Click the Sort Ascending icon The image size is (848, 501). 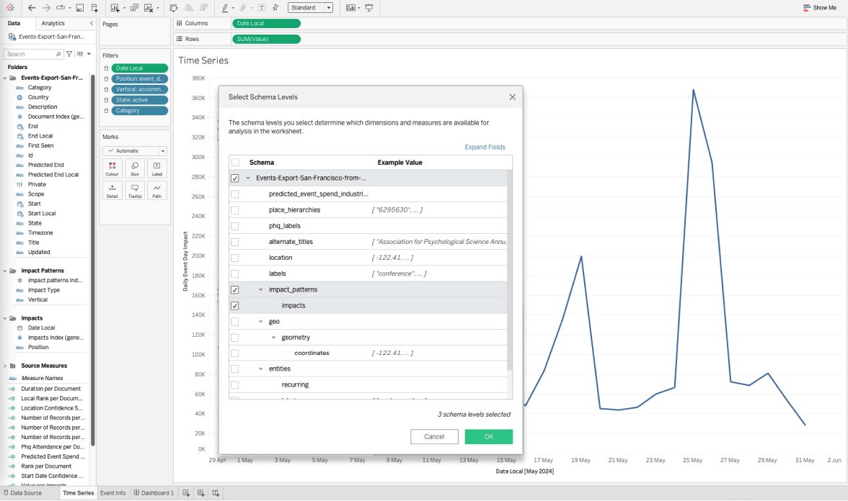point(189,7)
